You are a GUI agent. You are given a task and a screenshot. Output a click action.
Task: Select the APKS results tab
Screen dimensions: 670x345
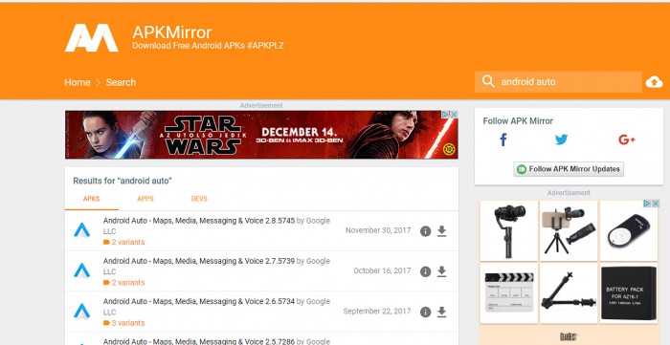(92, 199)
